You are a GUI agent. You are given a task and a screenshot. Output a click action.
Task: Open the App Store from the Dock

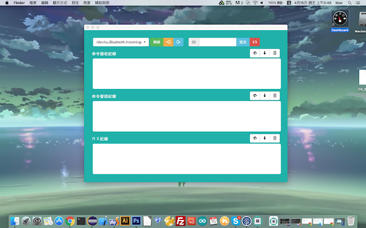tap(59, 221)
